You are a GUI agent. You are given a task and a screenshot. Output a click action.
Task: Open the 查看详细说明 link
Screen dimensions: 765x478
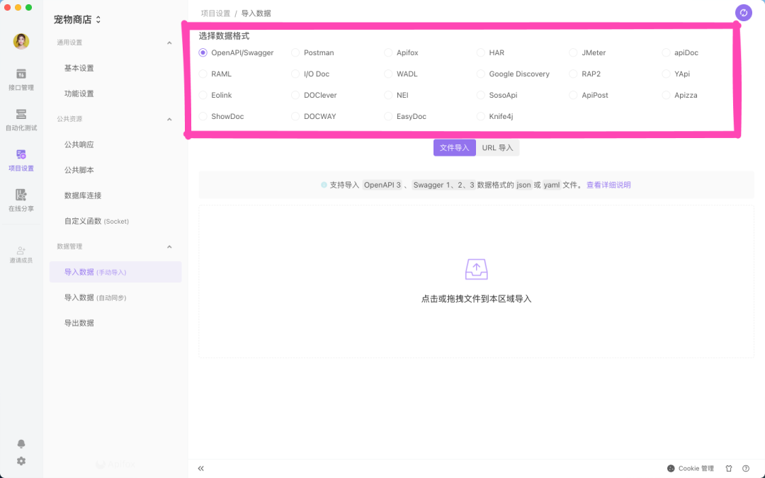coord(608,185)
